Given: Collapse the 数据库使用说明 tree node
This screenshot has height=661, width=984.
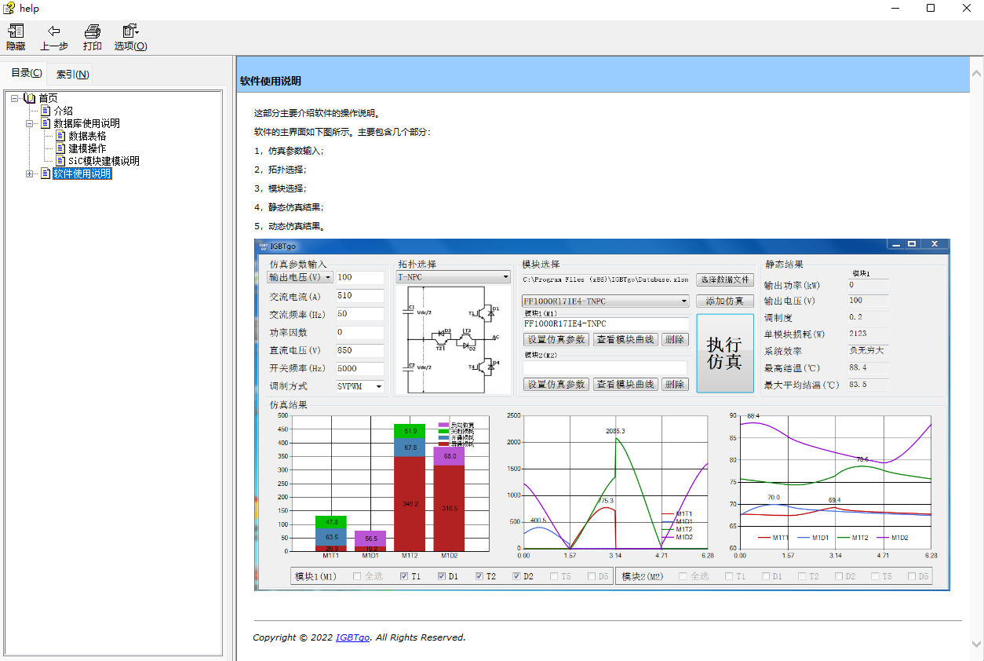Looking at the screenshot, I should [30, 123].
